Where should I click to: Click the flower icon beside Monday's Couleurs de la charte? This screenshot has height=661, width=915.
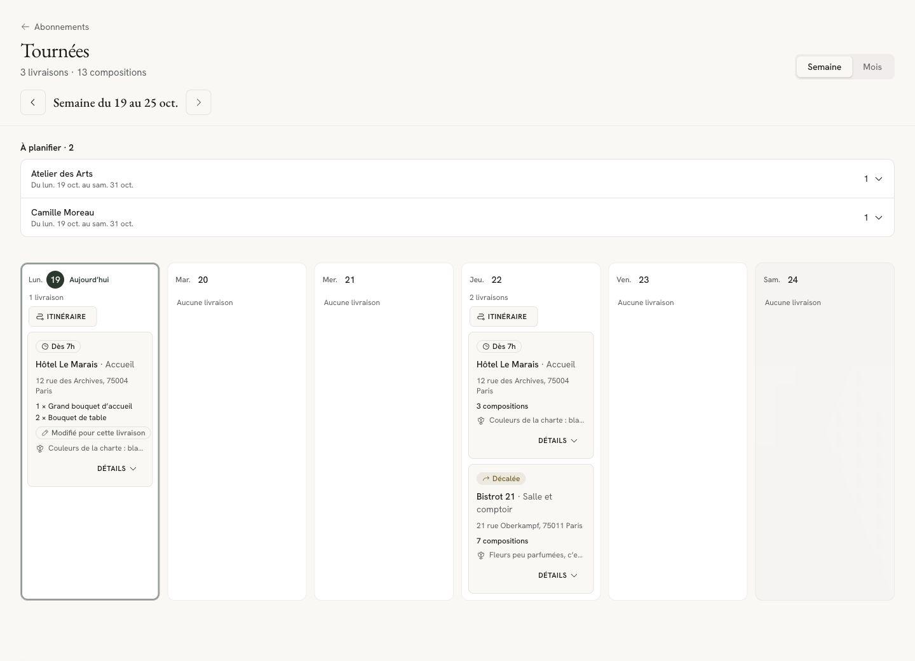(x=40, y=448)
